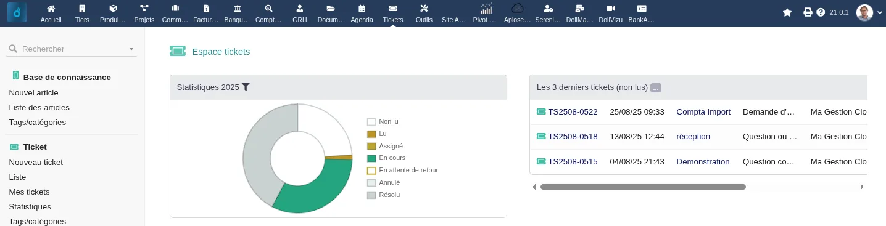Open the user avatar dropdown
Viewport: 886px width, 226px height.
click(869, 12)
